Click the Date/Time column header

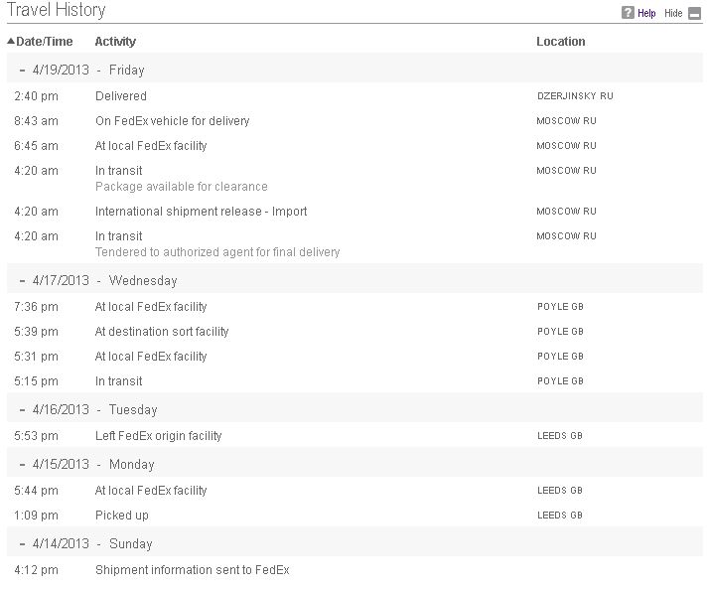[44, 42]
